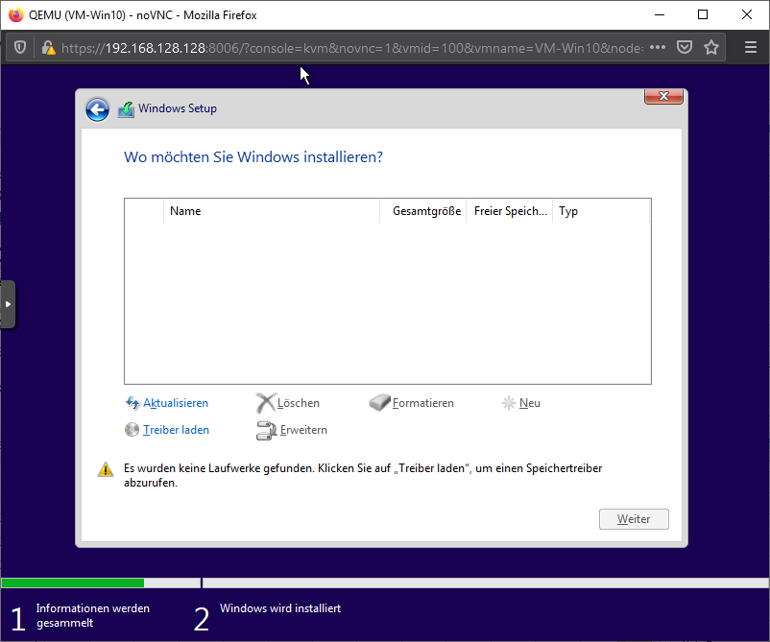Viewport: 770px width, 642px height.
Task: Click the Typ column header
Action: (x=601, y=211)
